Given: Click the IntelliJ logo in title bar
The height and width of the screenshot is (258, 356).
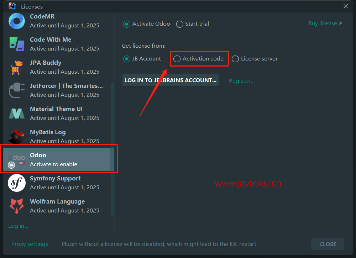Looking at the screenshot, I should coord(12,6).
